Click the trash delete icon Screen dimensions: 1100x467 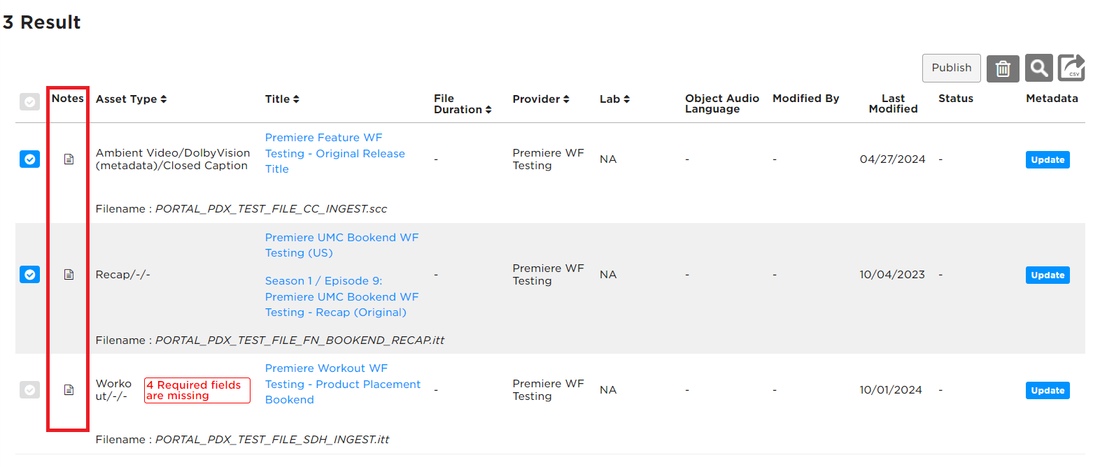pyautogui.click(x=1003, y=69)
